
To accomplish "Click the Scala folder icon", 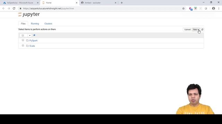I will [x=27, y=46].
